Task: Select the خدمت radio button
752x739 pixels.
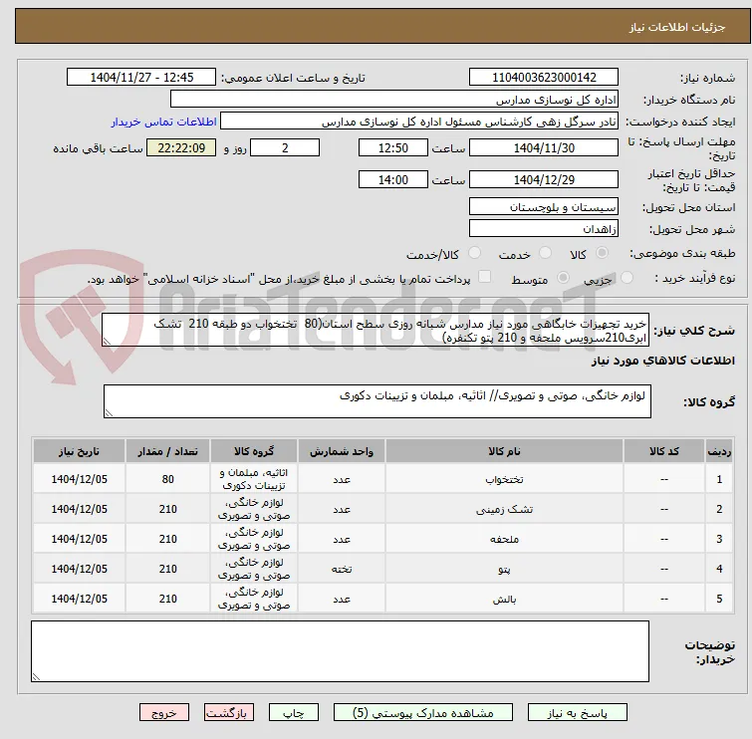Action: (545, 253)
